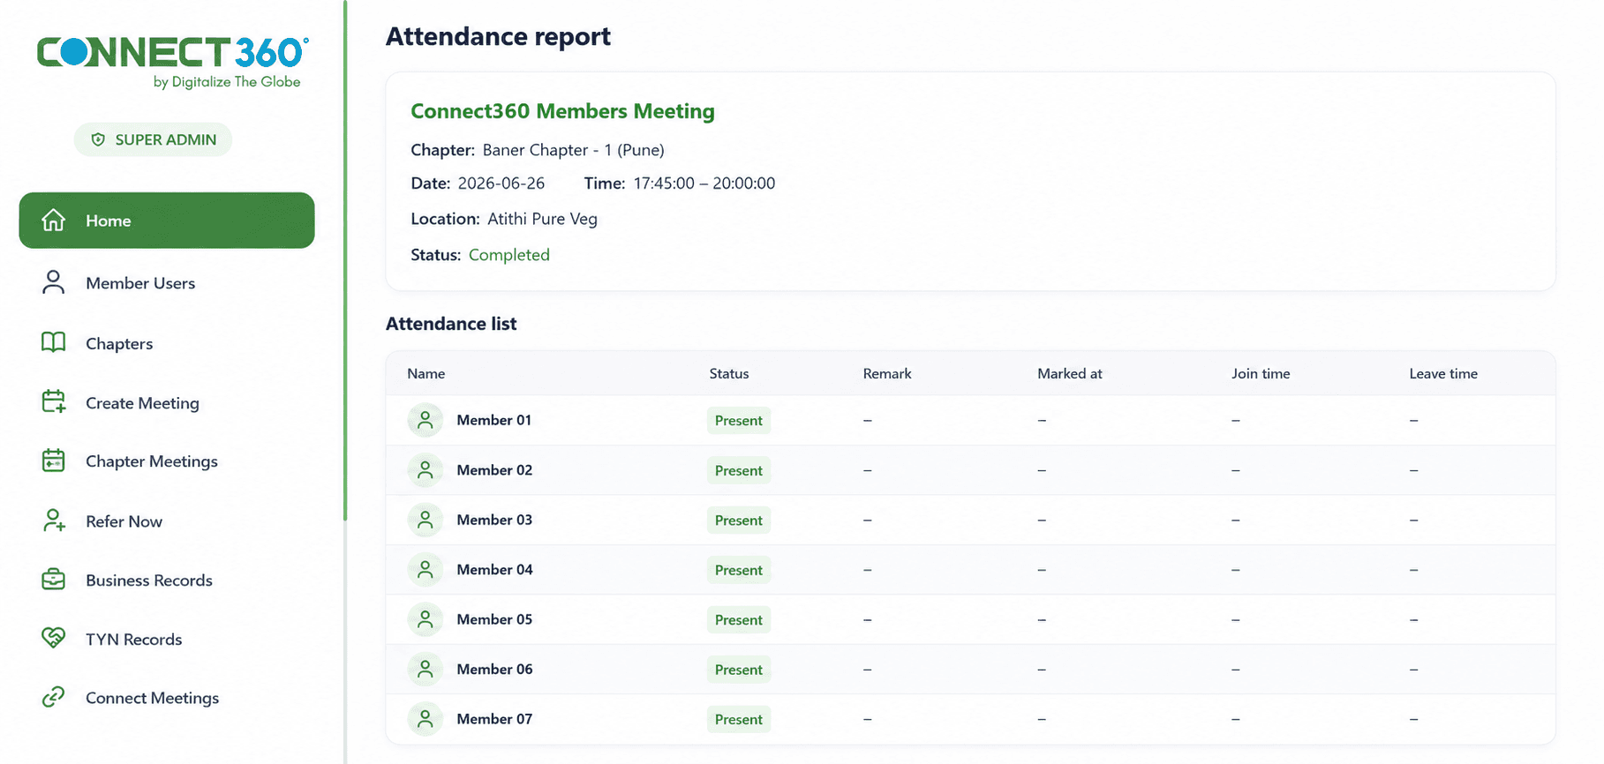Click the Member Users person icon
Viewport: 1604px width, 764px height.
54,282
